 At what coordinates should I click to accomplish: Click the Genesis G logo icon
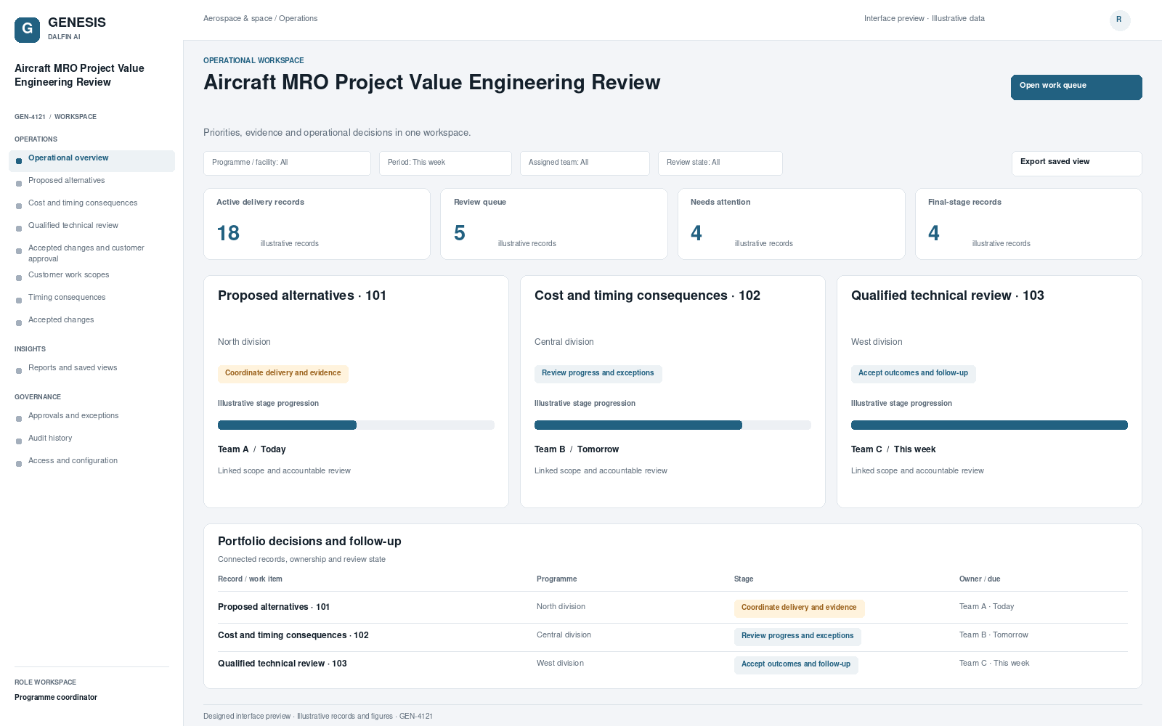pyautogui.click(x=27, y=29)
